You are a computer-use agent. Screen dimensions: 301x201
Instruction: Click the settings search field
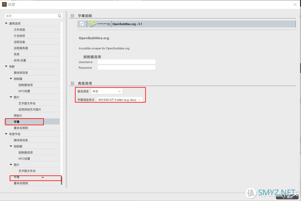[x=32, y=16]
